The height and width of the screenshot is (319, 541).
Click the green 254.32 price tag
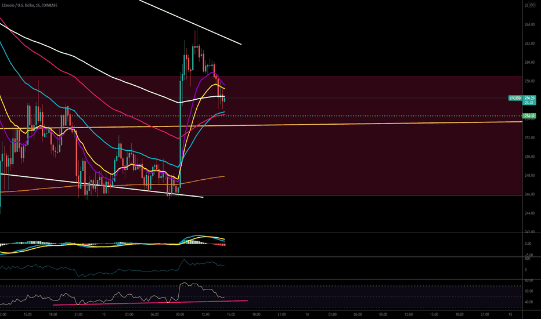click(x=529, y=116)
